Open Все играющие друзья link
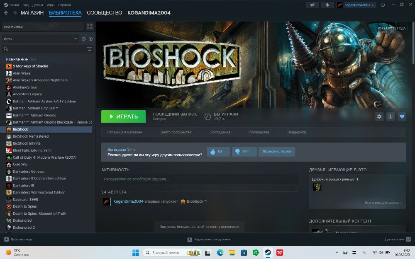The height and width of the screenshot is (259, 415). tap(383, 203)
